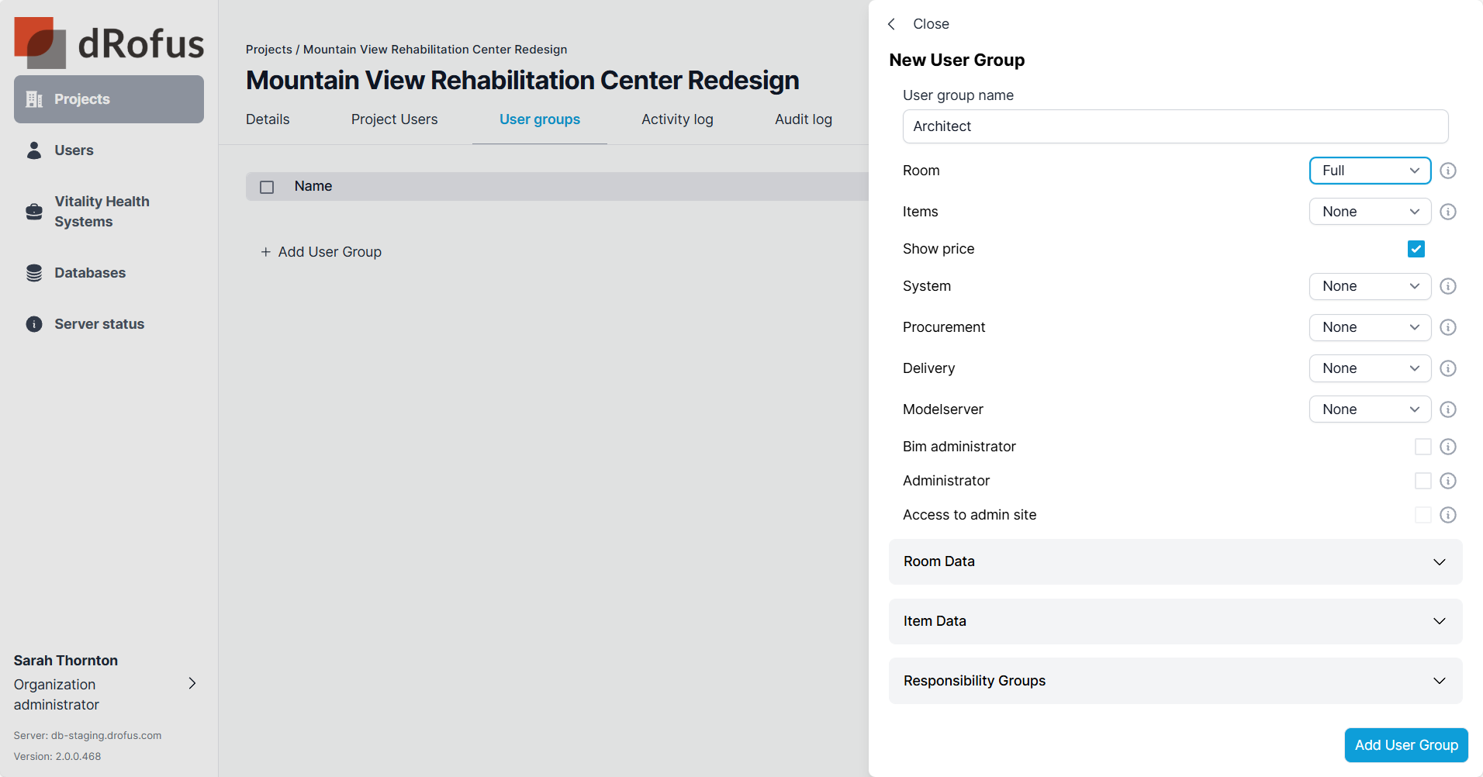This screenshot has height=777, width=1483.
Task: Click the blue Add User Group button
Action: click(x=1405, y=745)
